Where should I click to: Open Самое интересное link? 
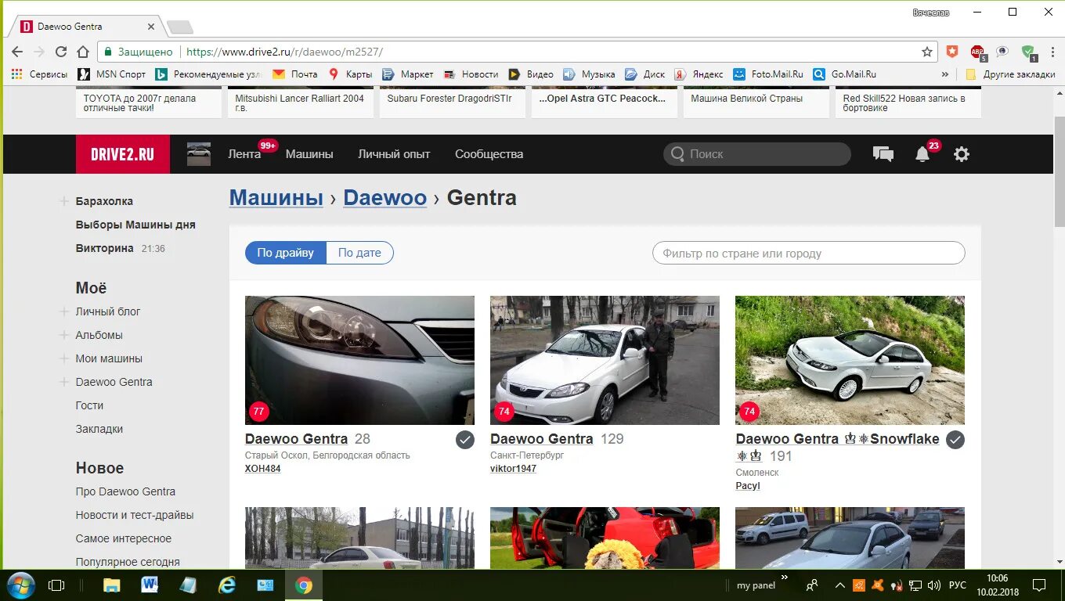point(124,538)
